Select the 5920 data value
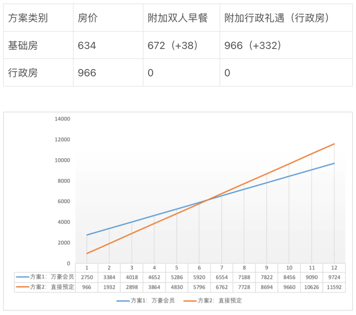Image resolution: width=356 pixels, height=315 pixels. pyautogui.click(x=199, y=278)
